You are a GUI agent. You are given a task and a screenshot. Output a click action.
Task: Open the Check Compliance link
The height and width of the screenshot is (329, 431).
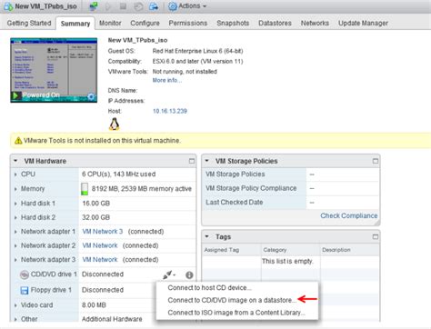tap(349, 215)
